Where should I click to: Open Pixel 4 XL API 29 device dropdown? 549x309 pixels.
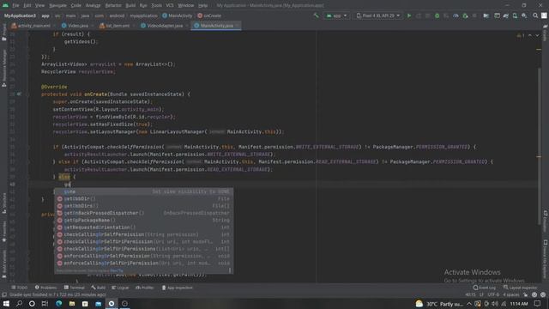[378, 15]
